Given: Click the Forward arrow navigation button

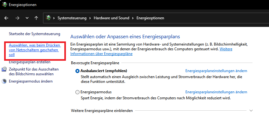Looking at the screenshot, I should [17, 18].
